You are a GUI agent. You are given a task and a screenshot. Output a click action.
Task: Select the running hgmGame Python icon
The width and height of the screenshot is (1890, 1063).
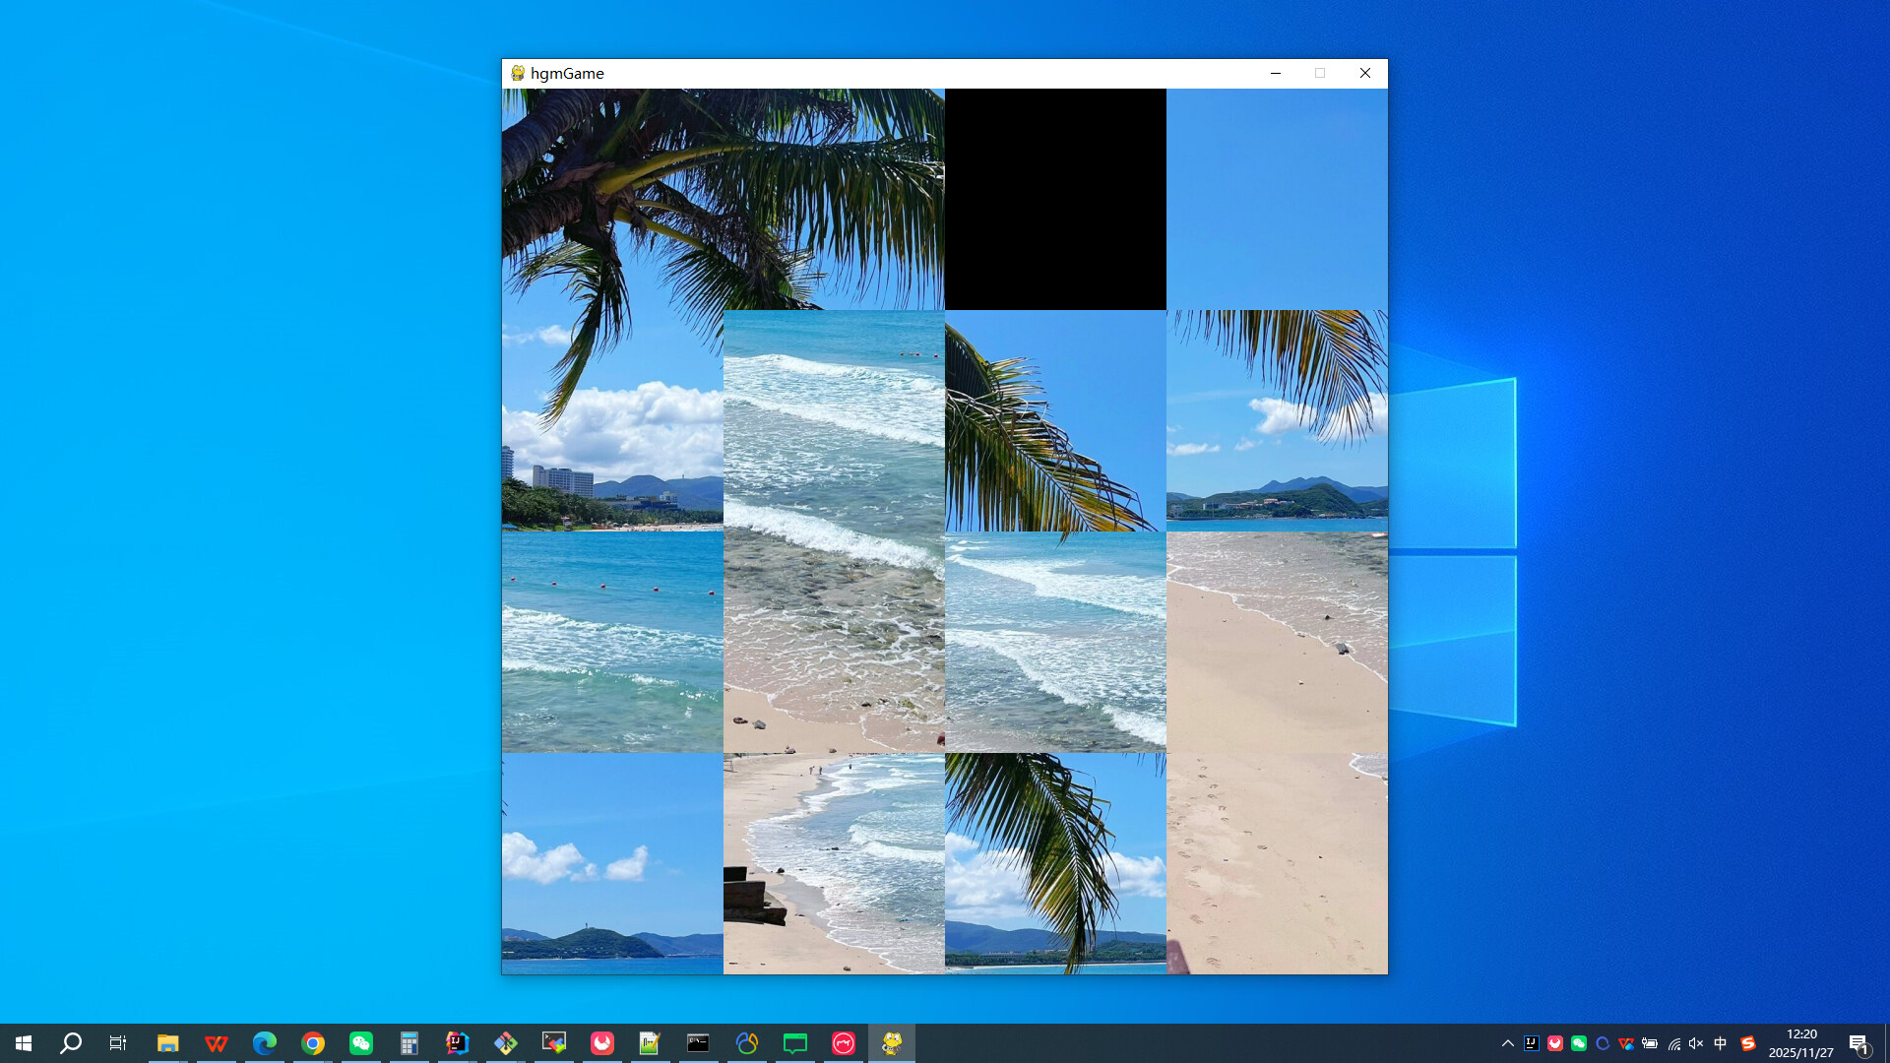pos(891,1043)
